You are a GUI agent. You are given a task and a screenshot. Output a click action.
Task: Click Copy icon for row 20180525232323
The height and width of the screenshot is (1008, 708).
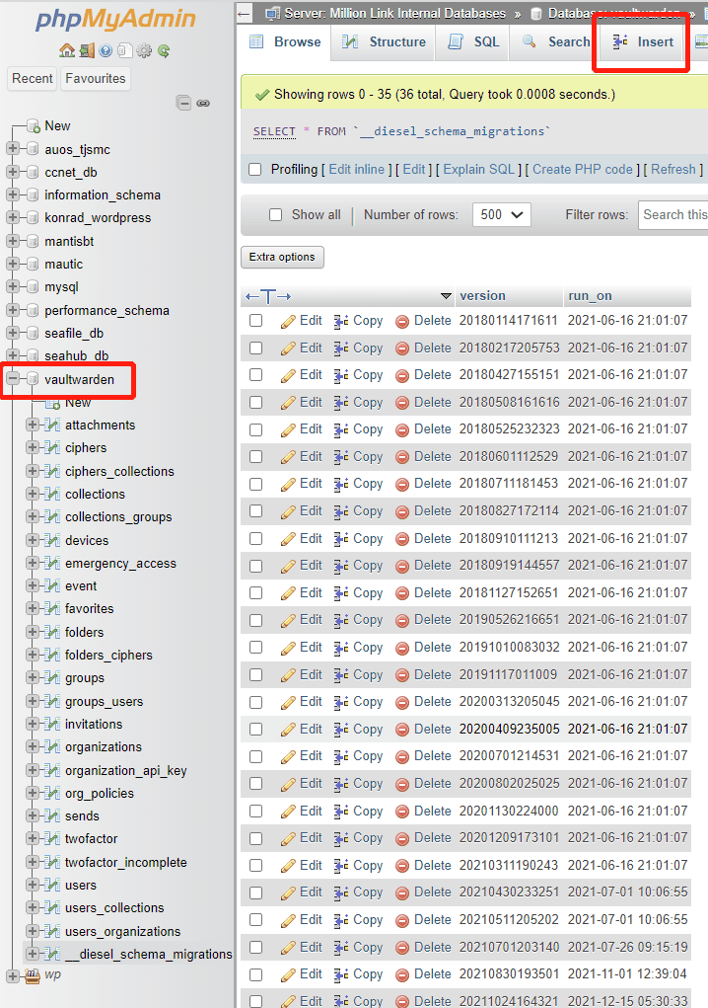click(x=341, y=429)
